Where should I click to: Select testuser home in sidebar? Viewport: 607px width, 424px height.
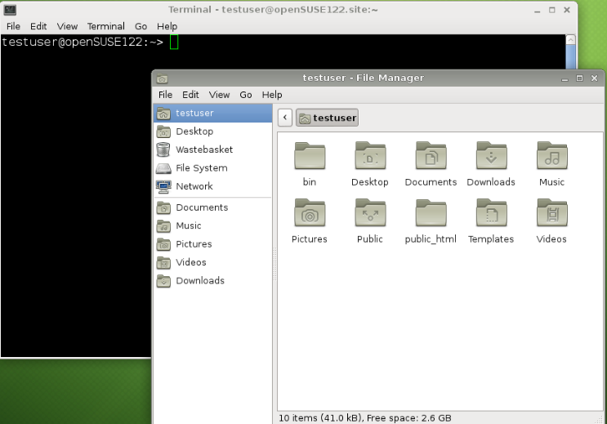(x=213, y=113)
